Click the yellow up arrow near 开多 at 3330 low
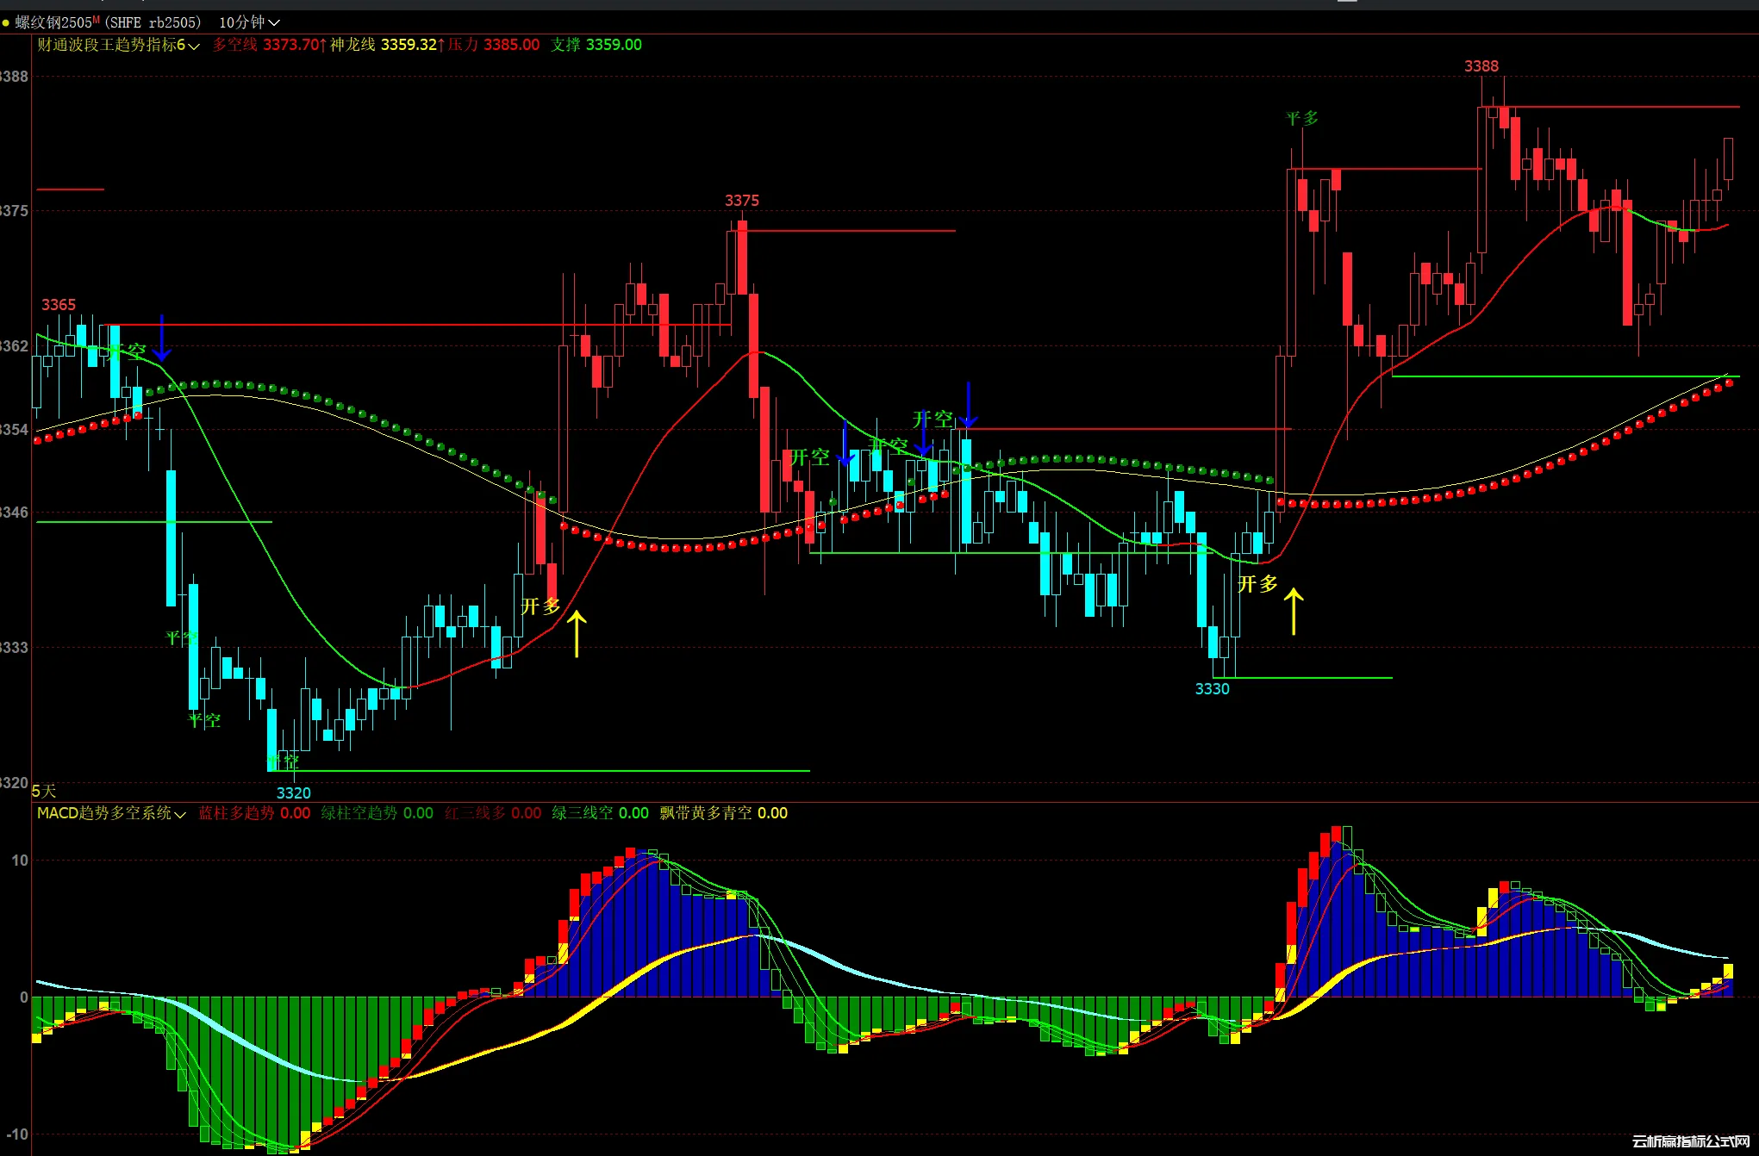This screenshot has height=1156, width=1759. tap(1294, 611)
